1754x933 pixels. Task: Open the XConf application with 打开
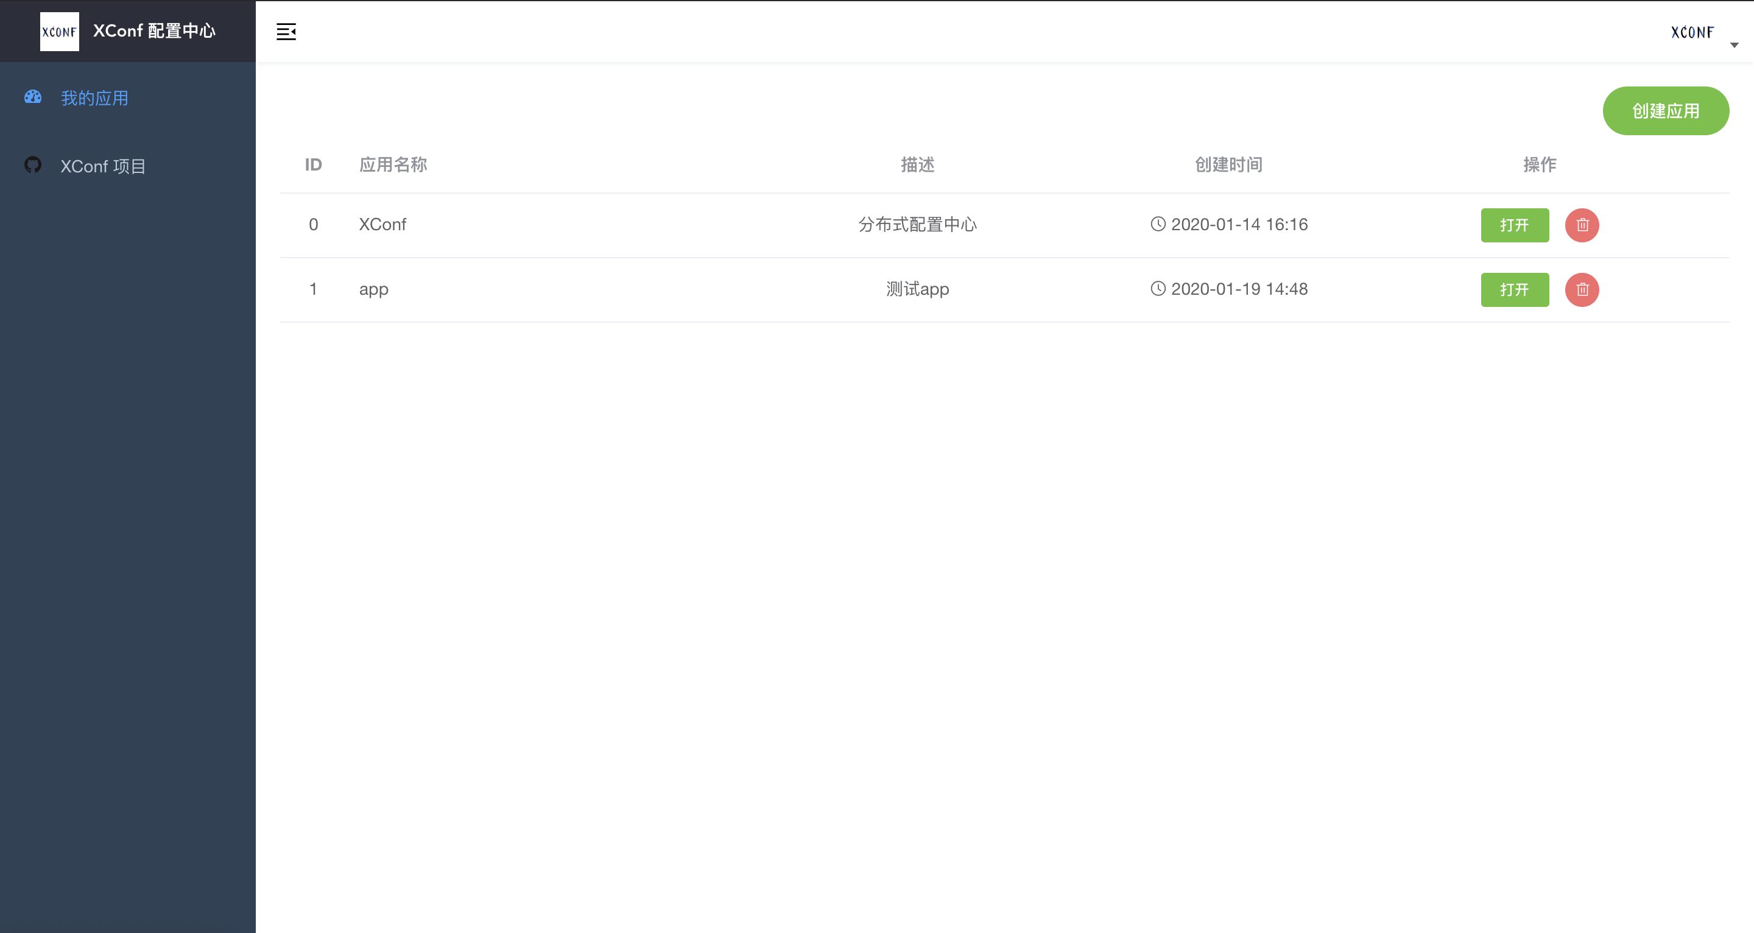[1514, 225]
